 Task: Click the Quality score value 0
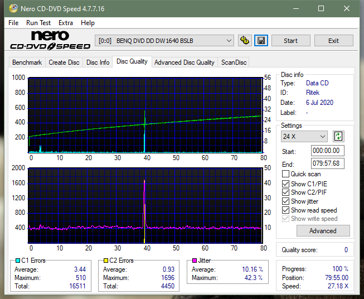346,250
